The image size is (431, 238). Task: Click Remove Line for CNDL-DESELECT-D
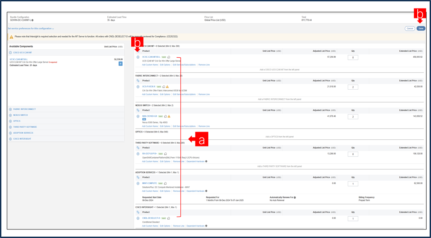point(179,226)
